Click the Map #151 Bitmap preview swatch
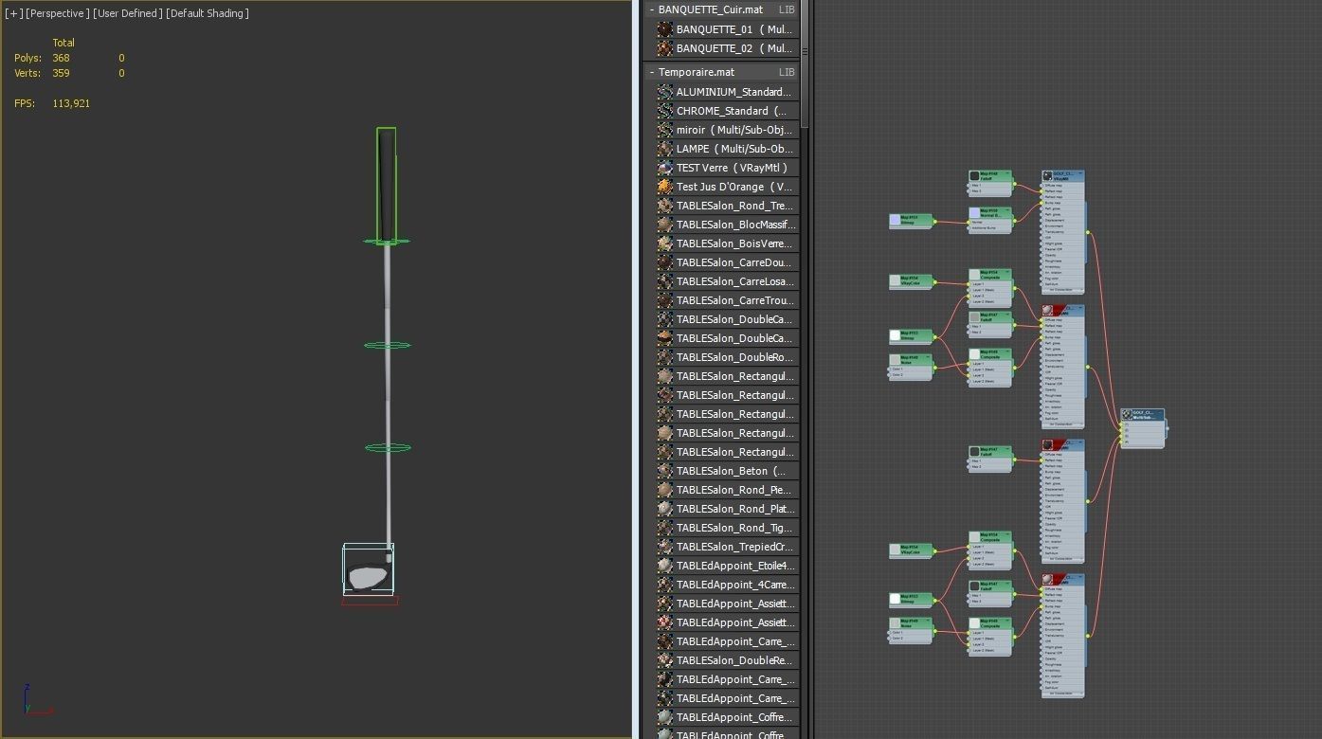The width and height of the screenshot is (1322, 739). 895,220
